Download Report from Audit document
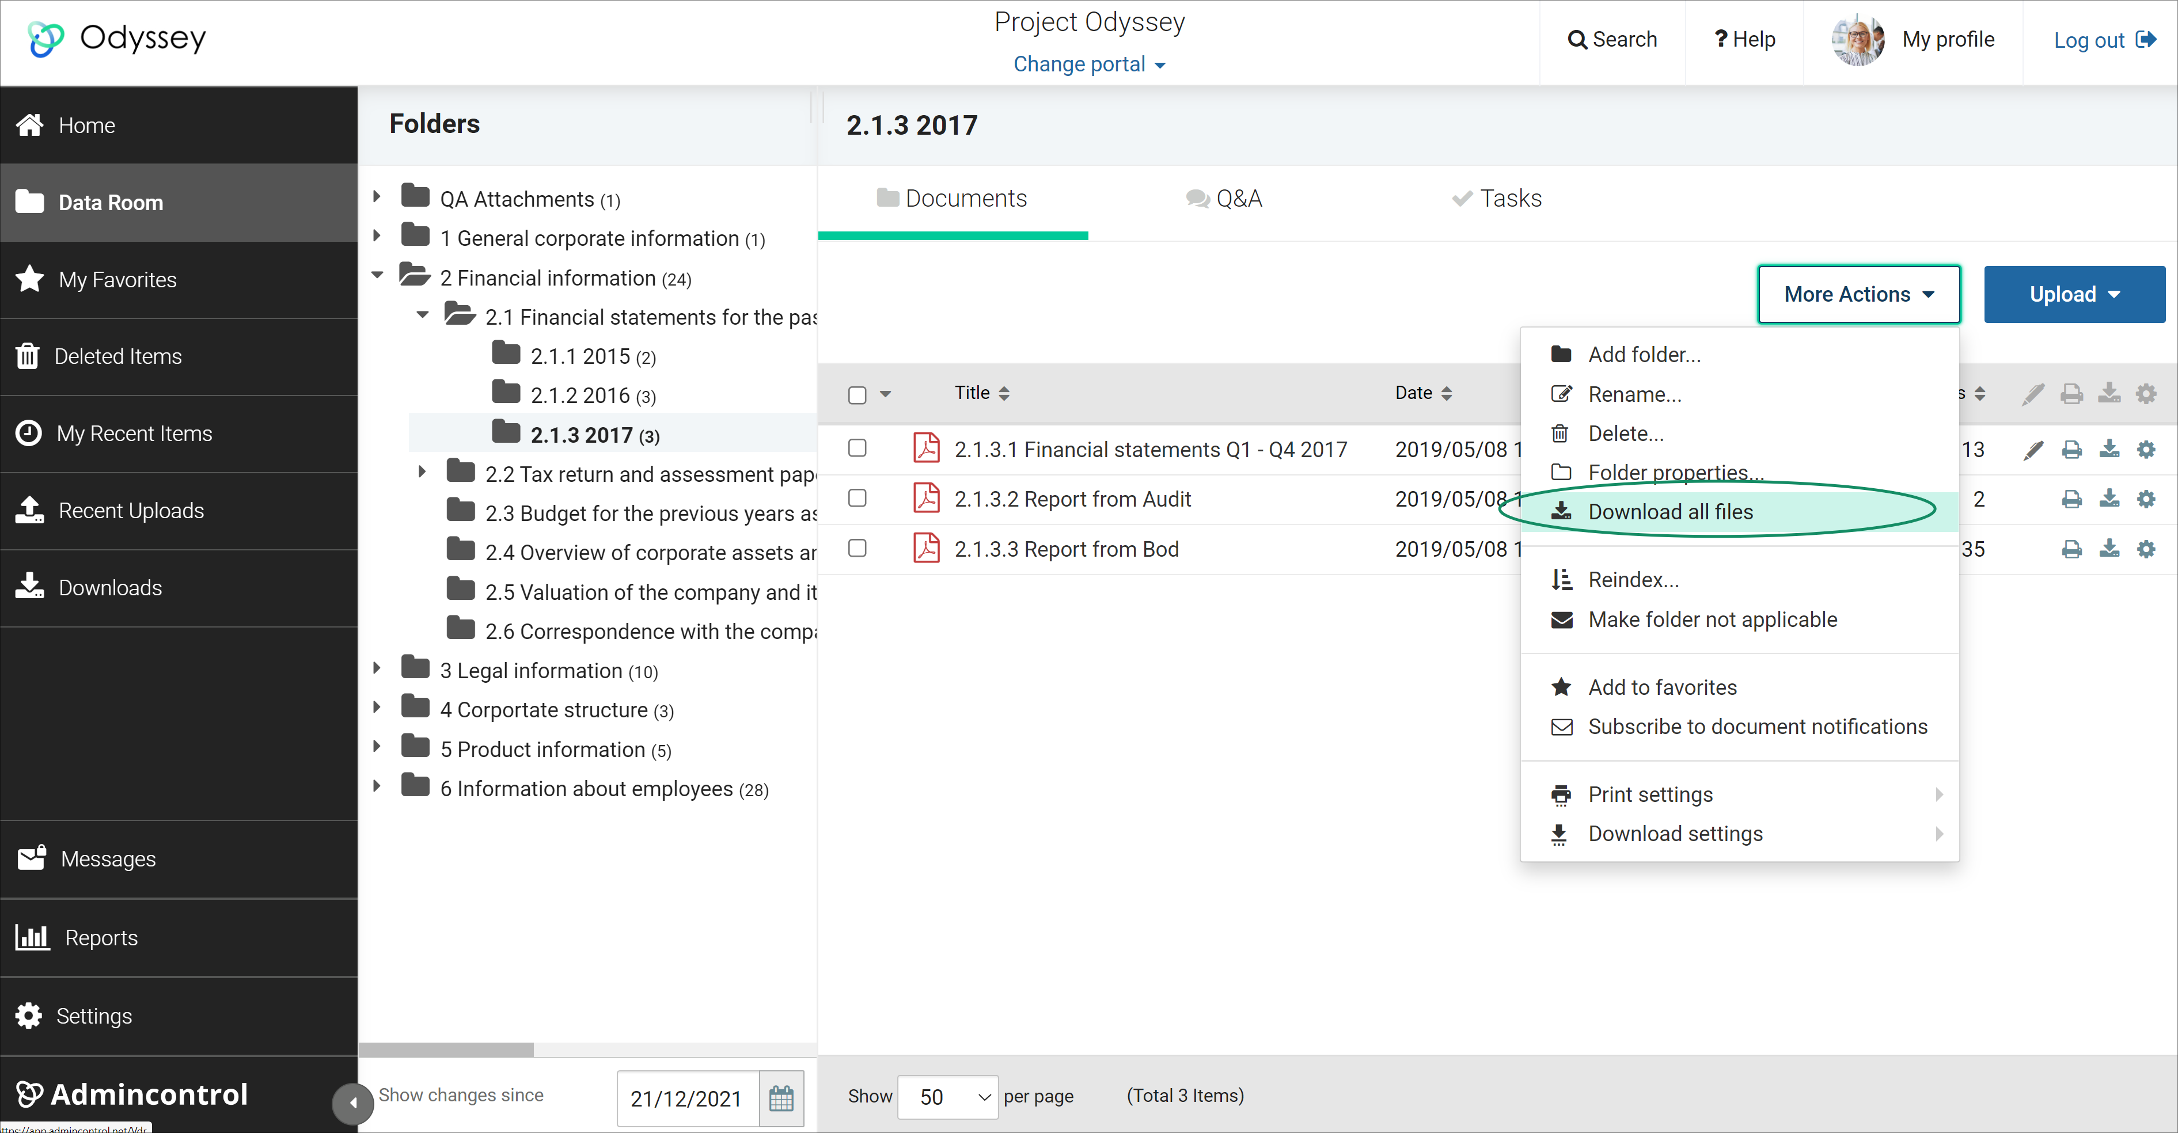Screen dimensions: 2178x1133 pos(2109,499)
